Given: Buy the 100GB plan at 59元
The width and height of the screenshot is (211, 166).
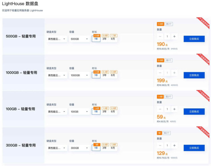Looking at the screenshot, I should click(194, 111).
